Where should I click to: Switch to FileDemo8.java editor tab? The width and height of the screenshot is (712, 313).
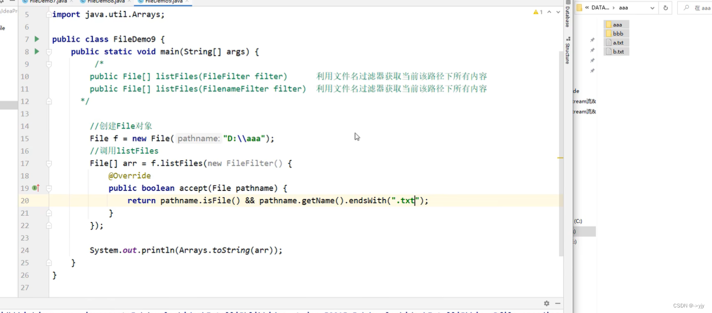coord(106,2)
